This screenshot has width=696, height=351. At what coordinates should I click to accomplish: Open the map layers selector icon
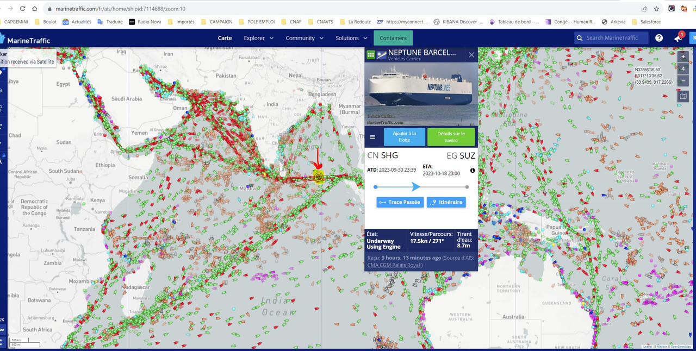(x=683, y=97)
